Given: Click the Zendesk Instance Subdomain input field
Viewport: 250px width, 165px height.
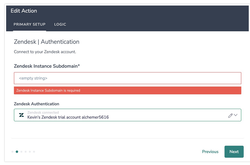Looking at the screenshot, I should (x=127, y=78).
